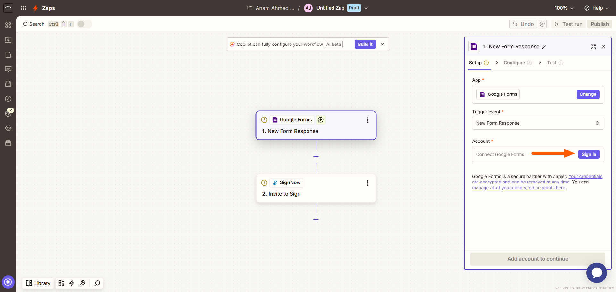Expand the chevron next to the Draft badge

tap(366, 8)
